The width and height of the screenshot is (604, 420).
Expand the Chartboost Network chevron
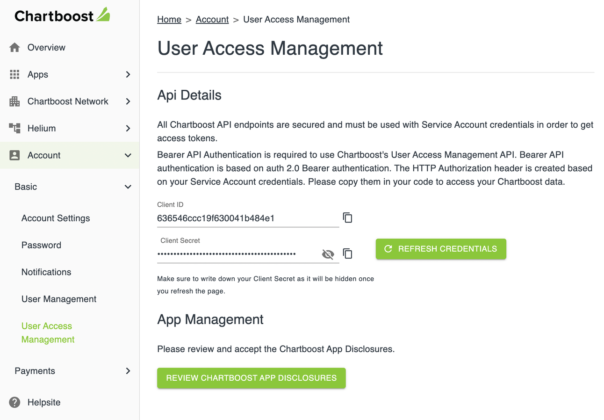click(x=128, y=101)
